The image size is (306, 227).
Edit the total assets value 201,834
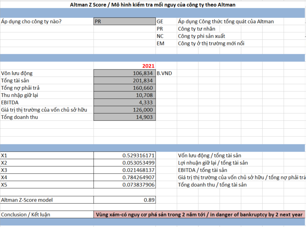[124, 80]
